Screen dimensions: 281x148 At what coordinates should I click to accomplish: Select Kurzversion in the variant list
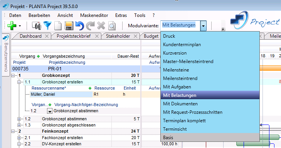tap(210, 53)
